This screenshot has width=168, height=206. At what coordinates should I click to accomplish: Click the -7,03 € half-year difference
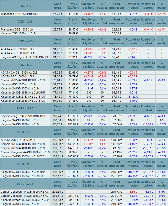pos(148,80)
